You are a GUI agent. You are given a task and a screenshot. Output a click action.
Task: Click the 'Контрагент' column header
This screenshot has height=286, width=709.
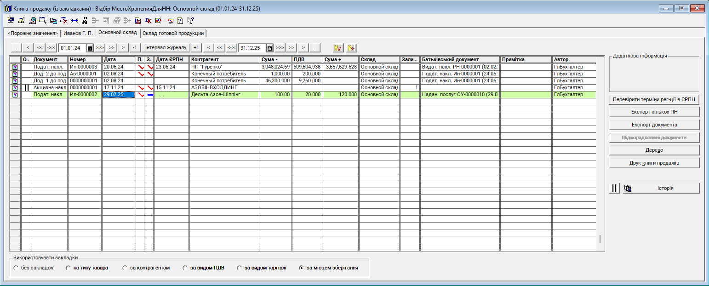[224, 59]
